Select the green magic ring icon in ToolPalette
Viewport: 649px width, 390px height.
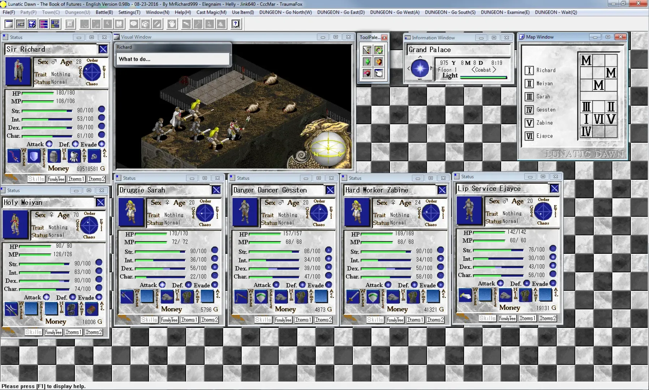pos(379,51)
